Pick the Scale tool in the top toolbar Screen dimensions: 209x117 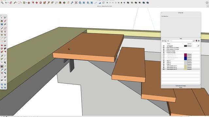(44, 3)
